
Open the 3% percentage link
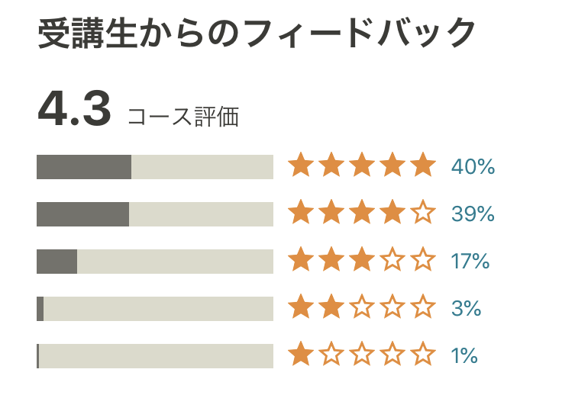(x=466, y=308)
